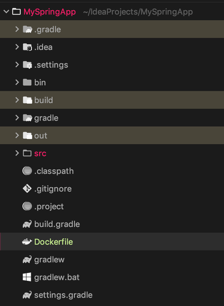224x306 pixels.
Task: Select the bin folder entry
Action: pyautogui.click(x=112, y=82)
